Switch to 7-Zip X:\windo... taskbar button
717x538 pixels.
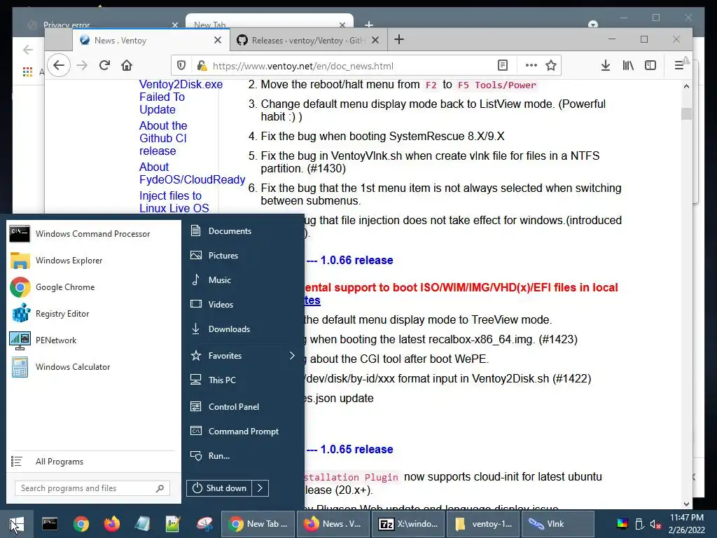[x=408, y=524]
